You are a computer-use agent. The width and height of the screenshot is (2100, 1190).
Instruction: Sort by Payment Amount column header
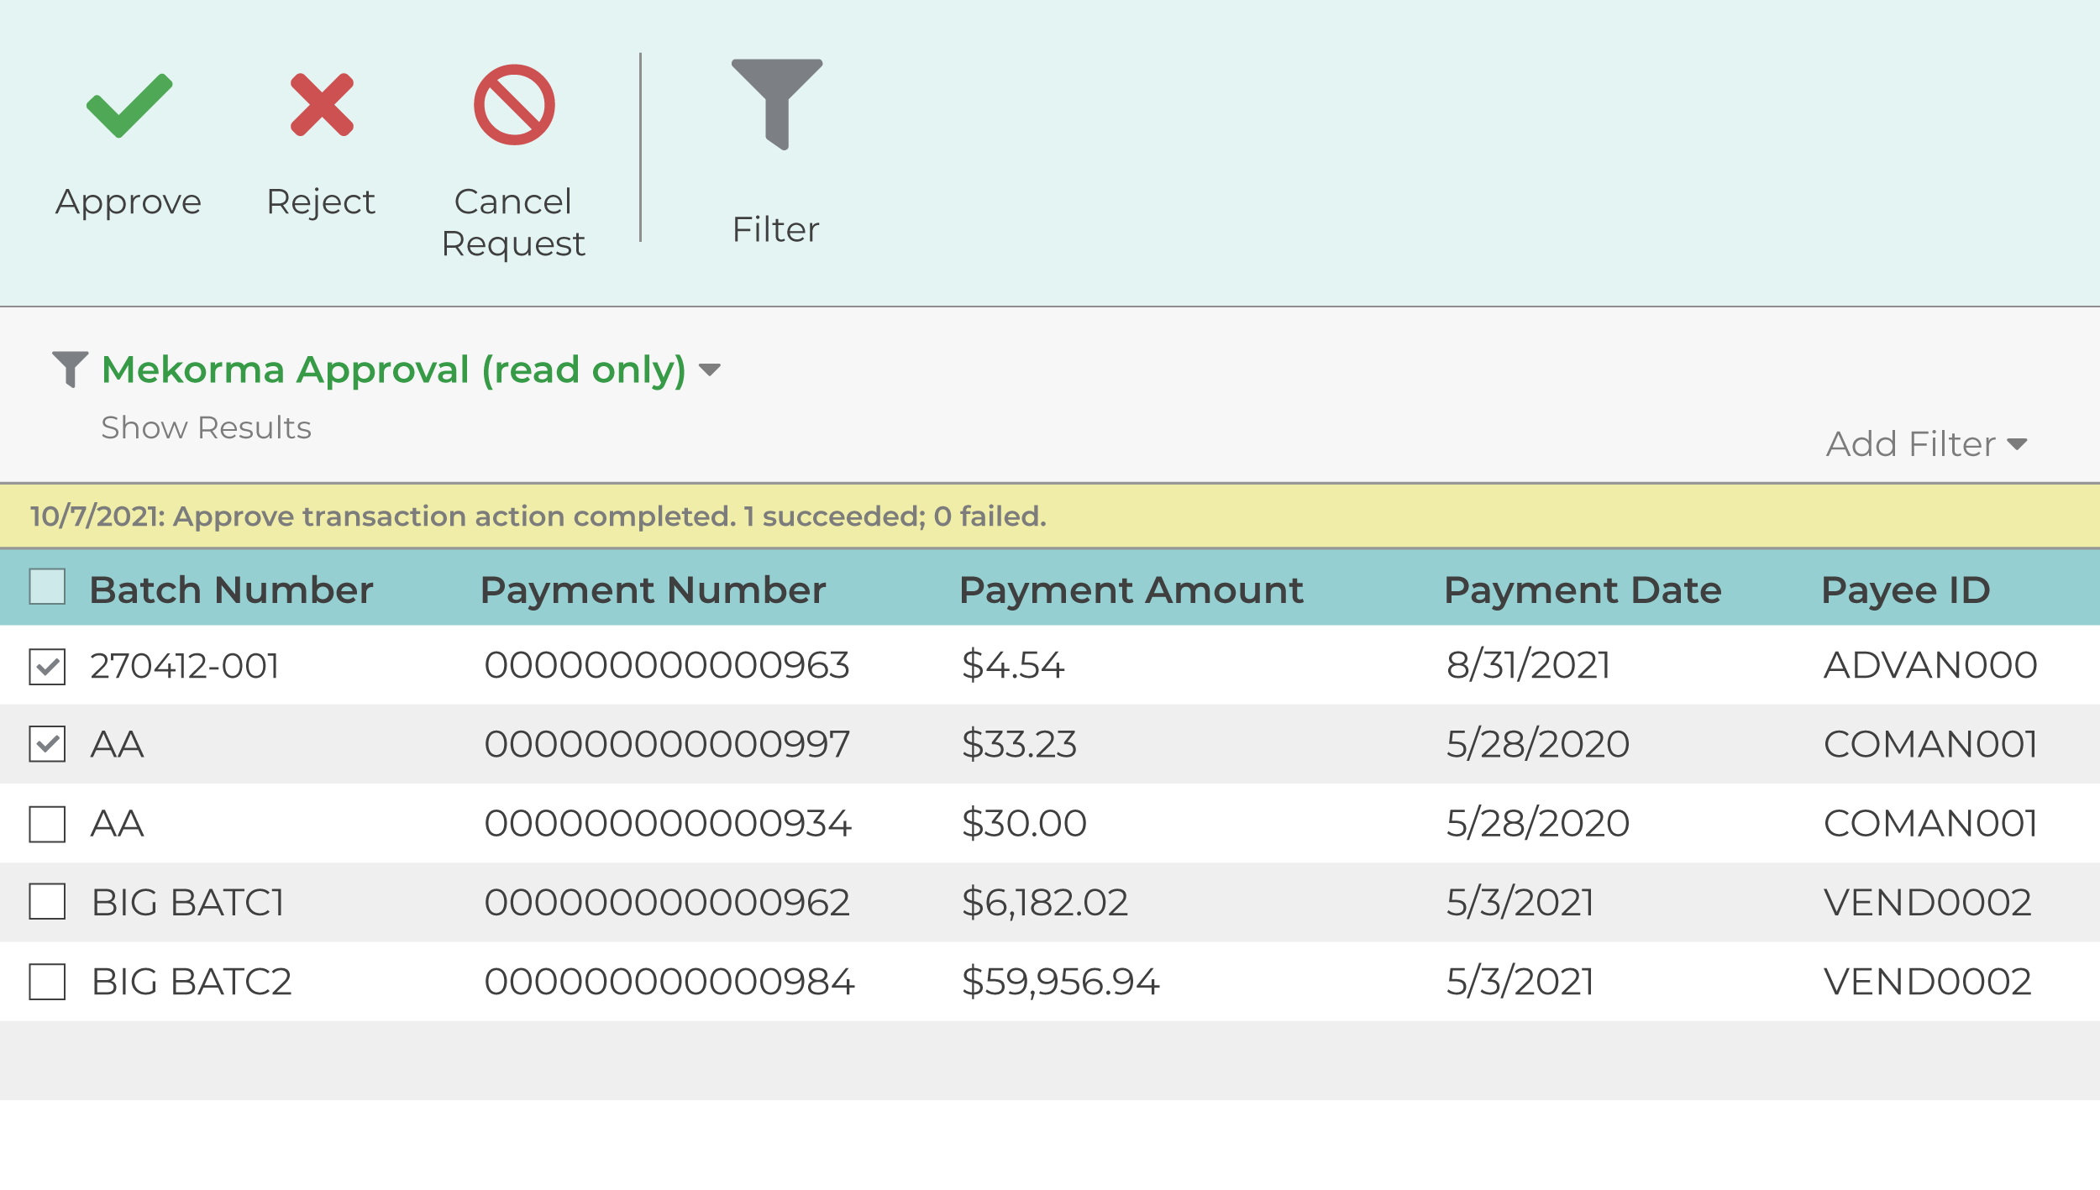tap(1131, 590)
